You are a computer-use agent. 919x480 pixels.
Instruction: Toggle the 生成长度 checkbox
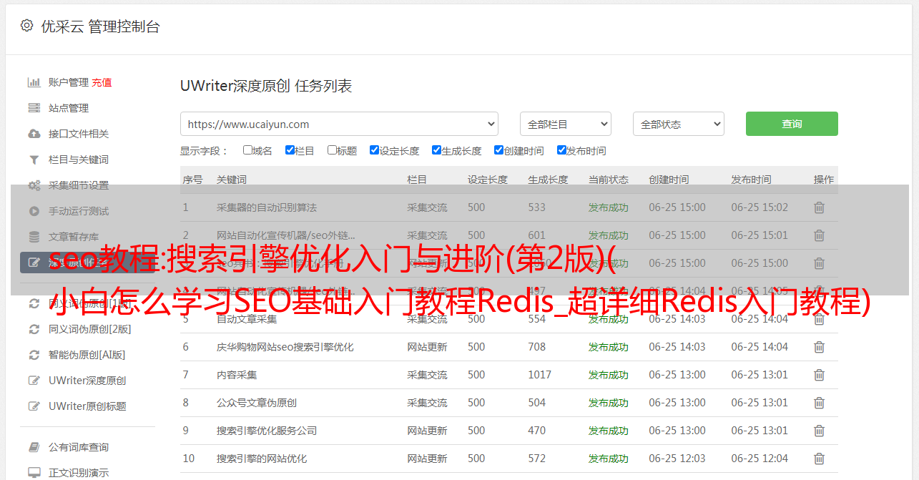pos(436,150)
